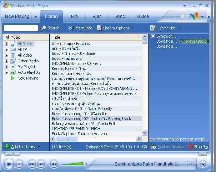Viewport: 216px width, 172px height.
Task: Click the MSN butterfly logo
Action: point(194,16)
